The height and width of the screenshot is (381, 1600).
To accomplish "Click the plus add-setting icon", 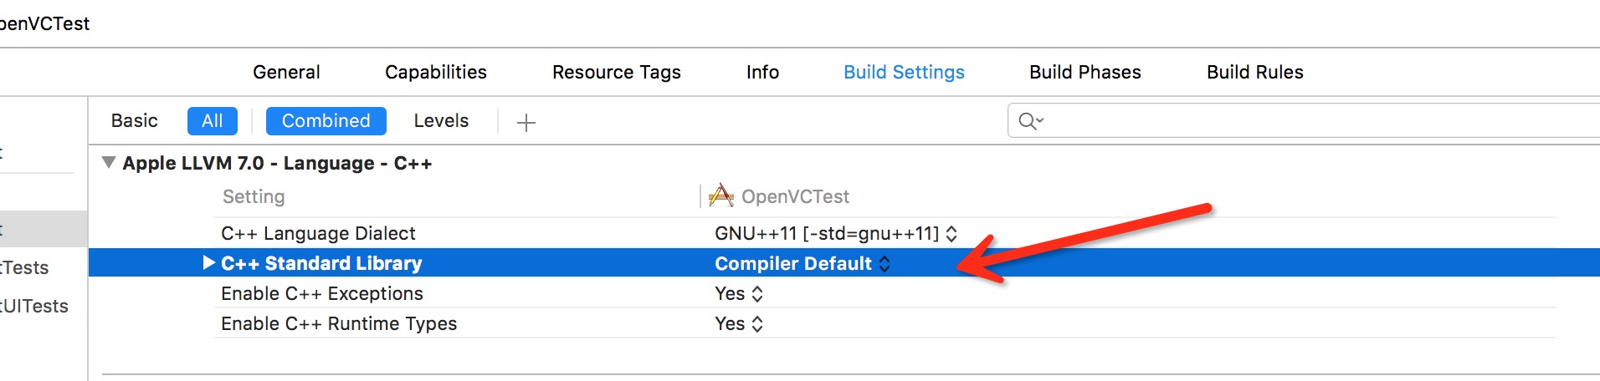I will pos(526,123).
